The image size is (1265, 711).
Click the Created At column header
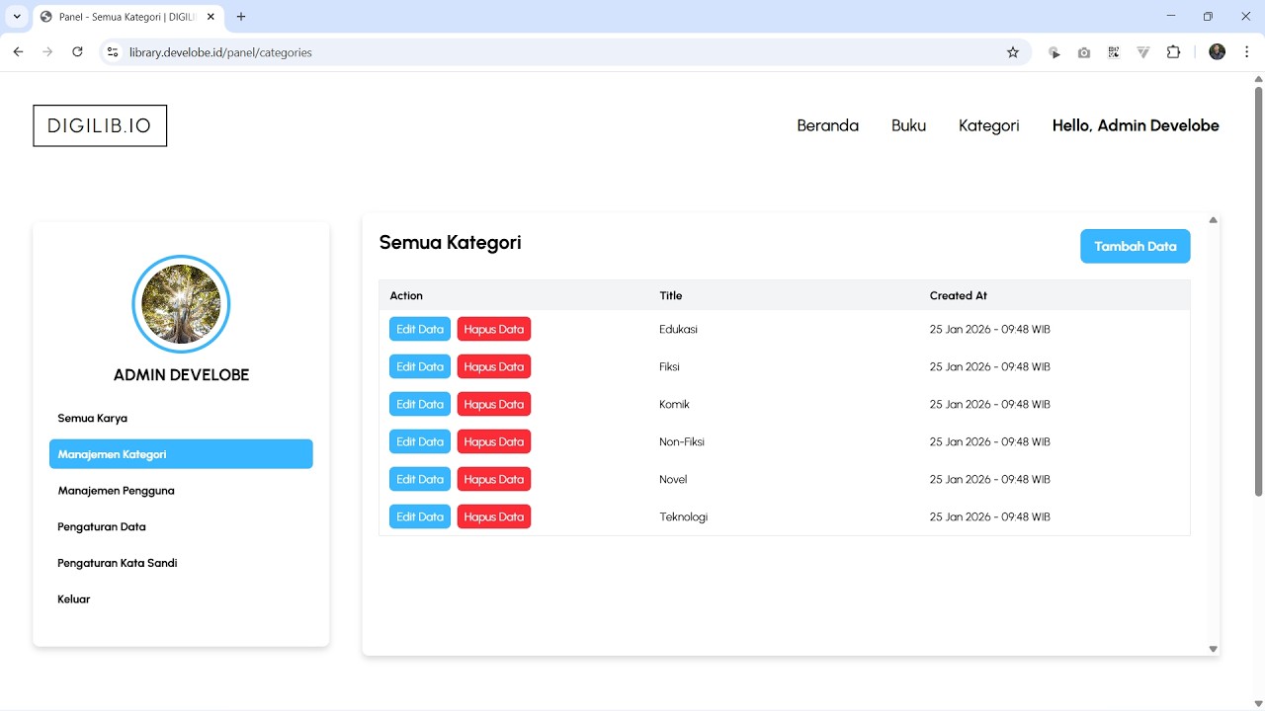tap(959, 295)
